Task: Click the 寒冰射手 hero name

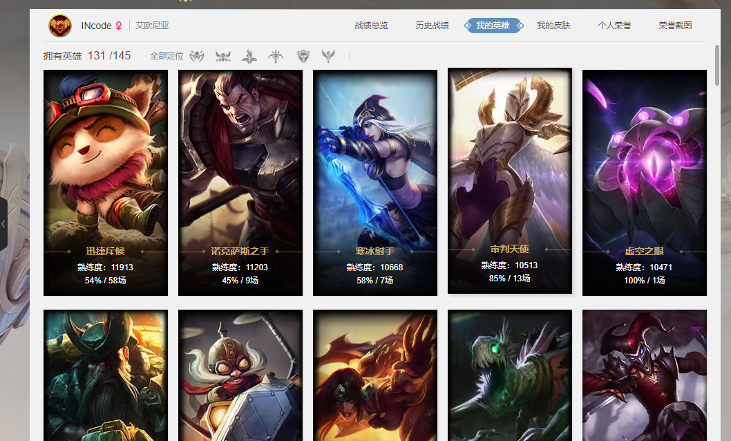Action: (374, 252)
